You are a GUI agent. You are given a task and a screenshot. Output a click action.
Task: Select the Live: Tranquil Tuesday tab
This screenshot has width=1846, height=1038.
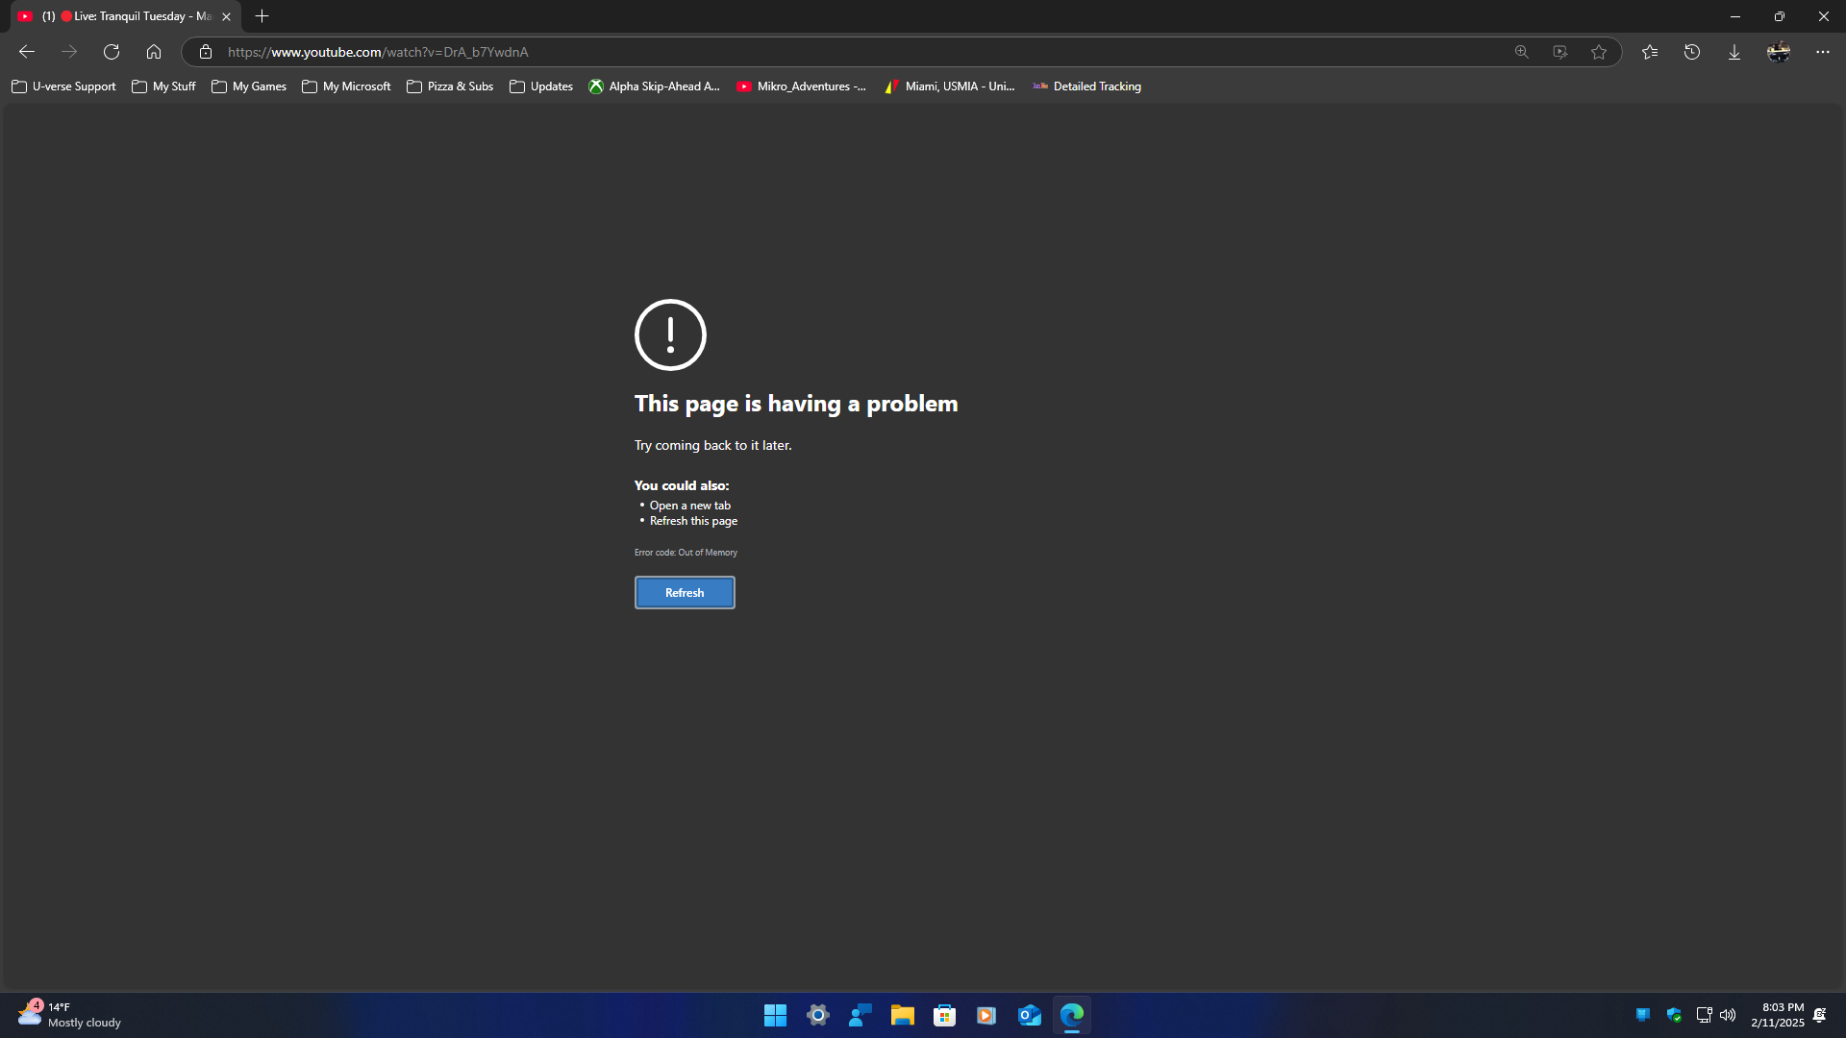pos(125,16)
